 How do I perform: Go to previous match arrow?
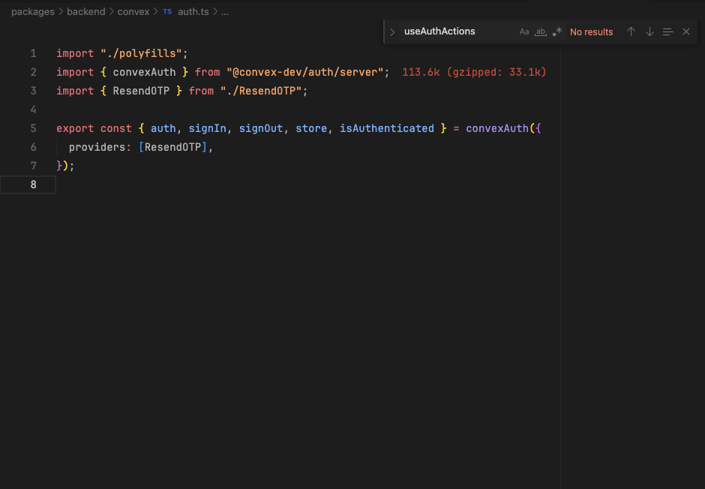tap(631, 32)
